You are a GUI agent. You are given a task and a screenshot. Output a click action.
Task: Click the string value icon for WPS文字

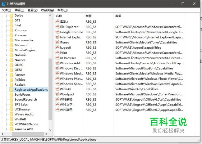(x=57, y=104)
